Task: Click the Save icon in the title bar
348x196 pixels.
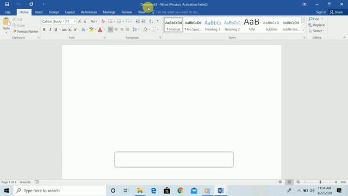Action: click(7, 4)
